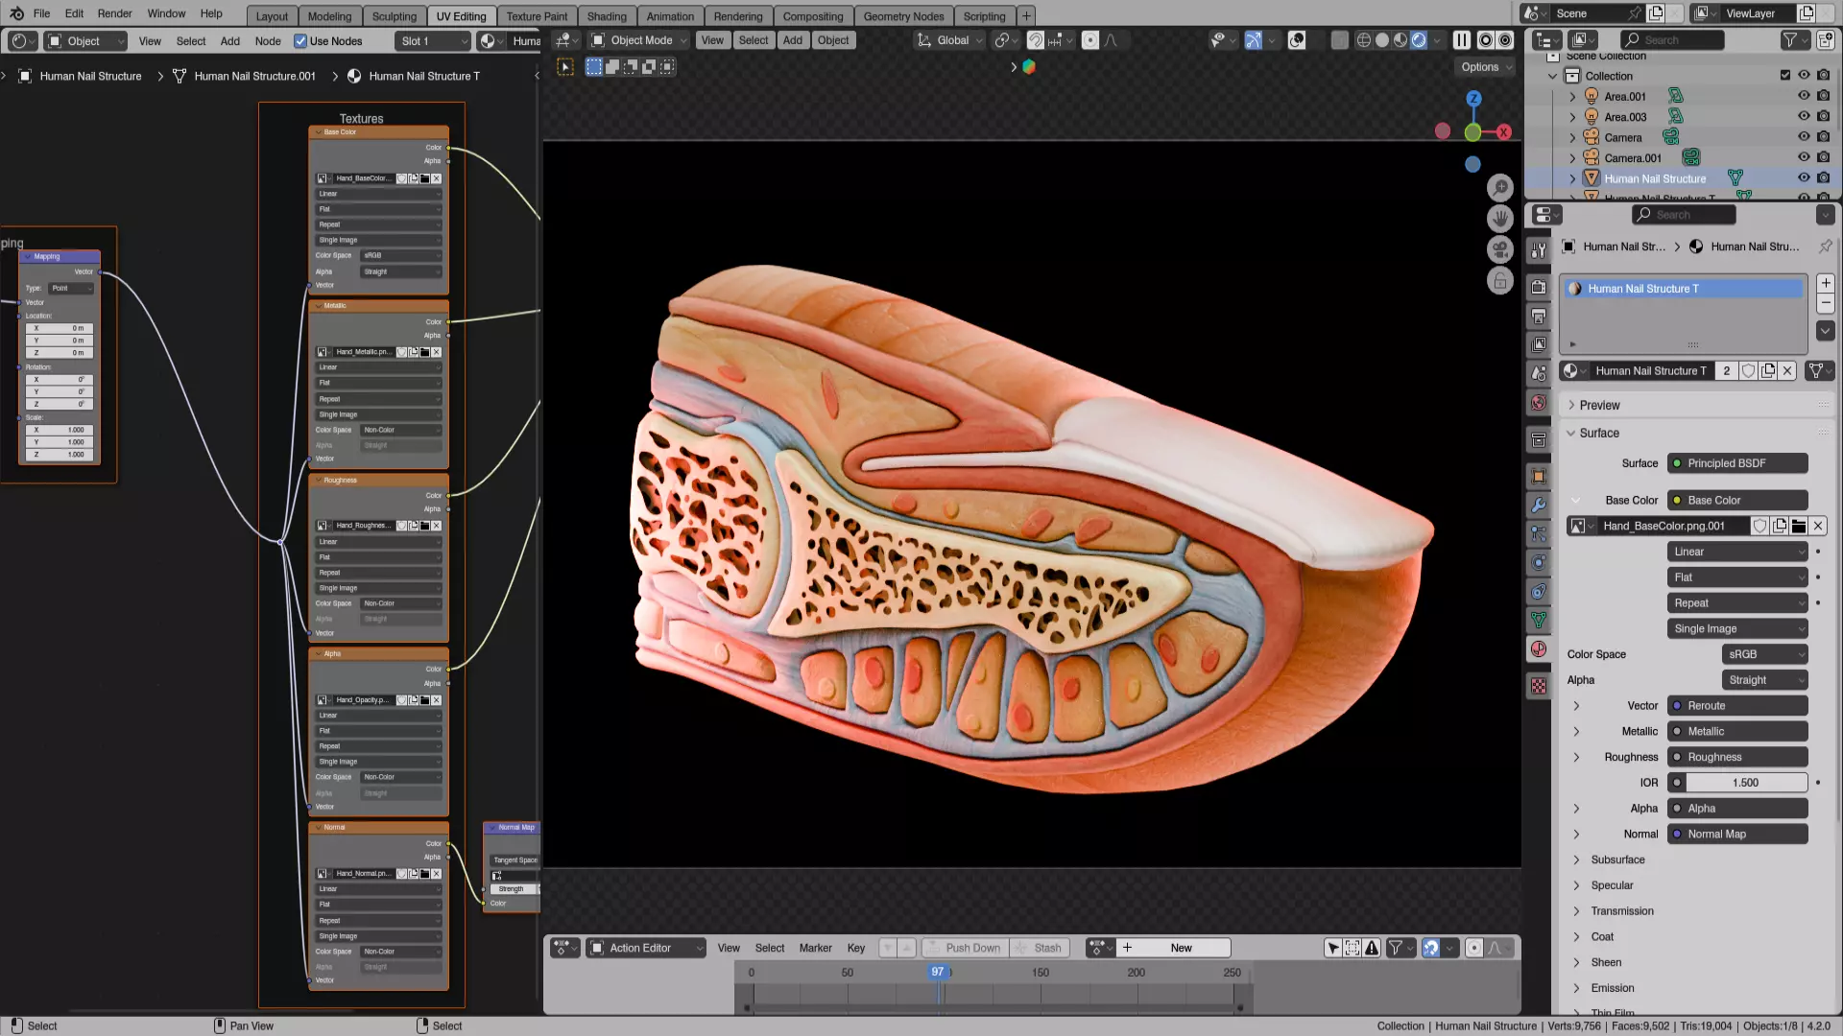Screen dimensions: 1843x1036
Task: Toggle the lock camera to view gizmo
Action: (x=1500, y=282)
